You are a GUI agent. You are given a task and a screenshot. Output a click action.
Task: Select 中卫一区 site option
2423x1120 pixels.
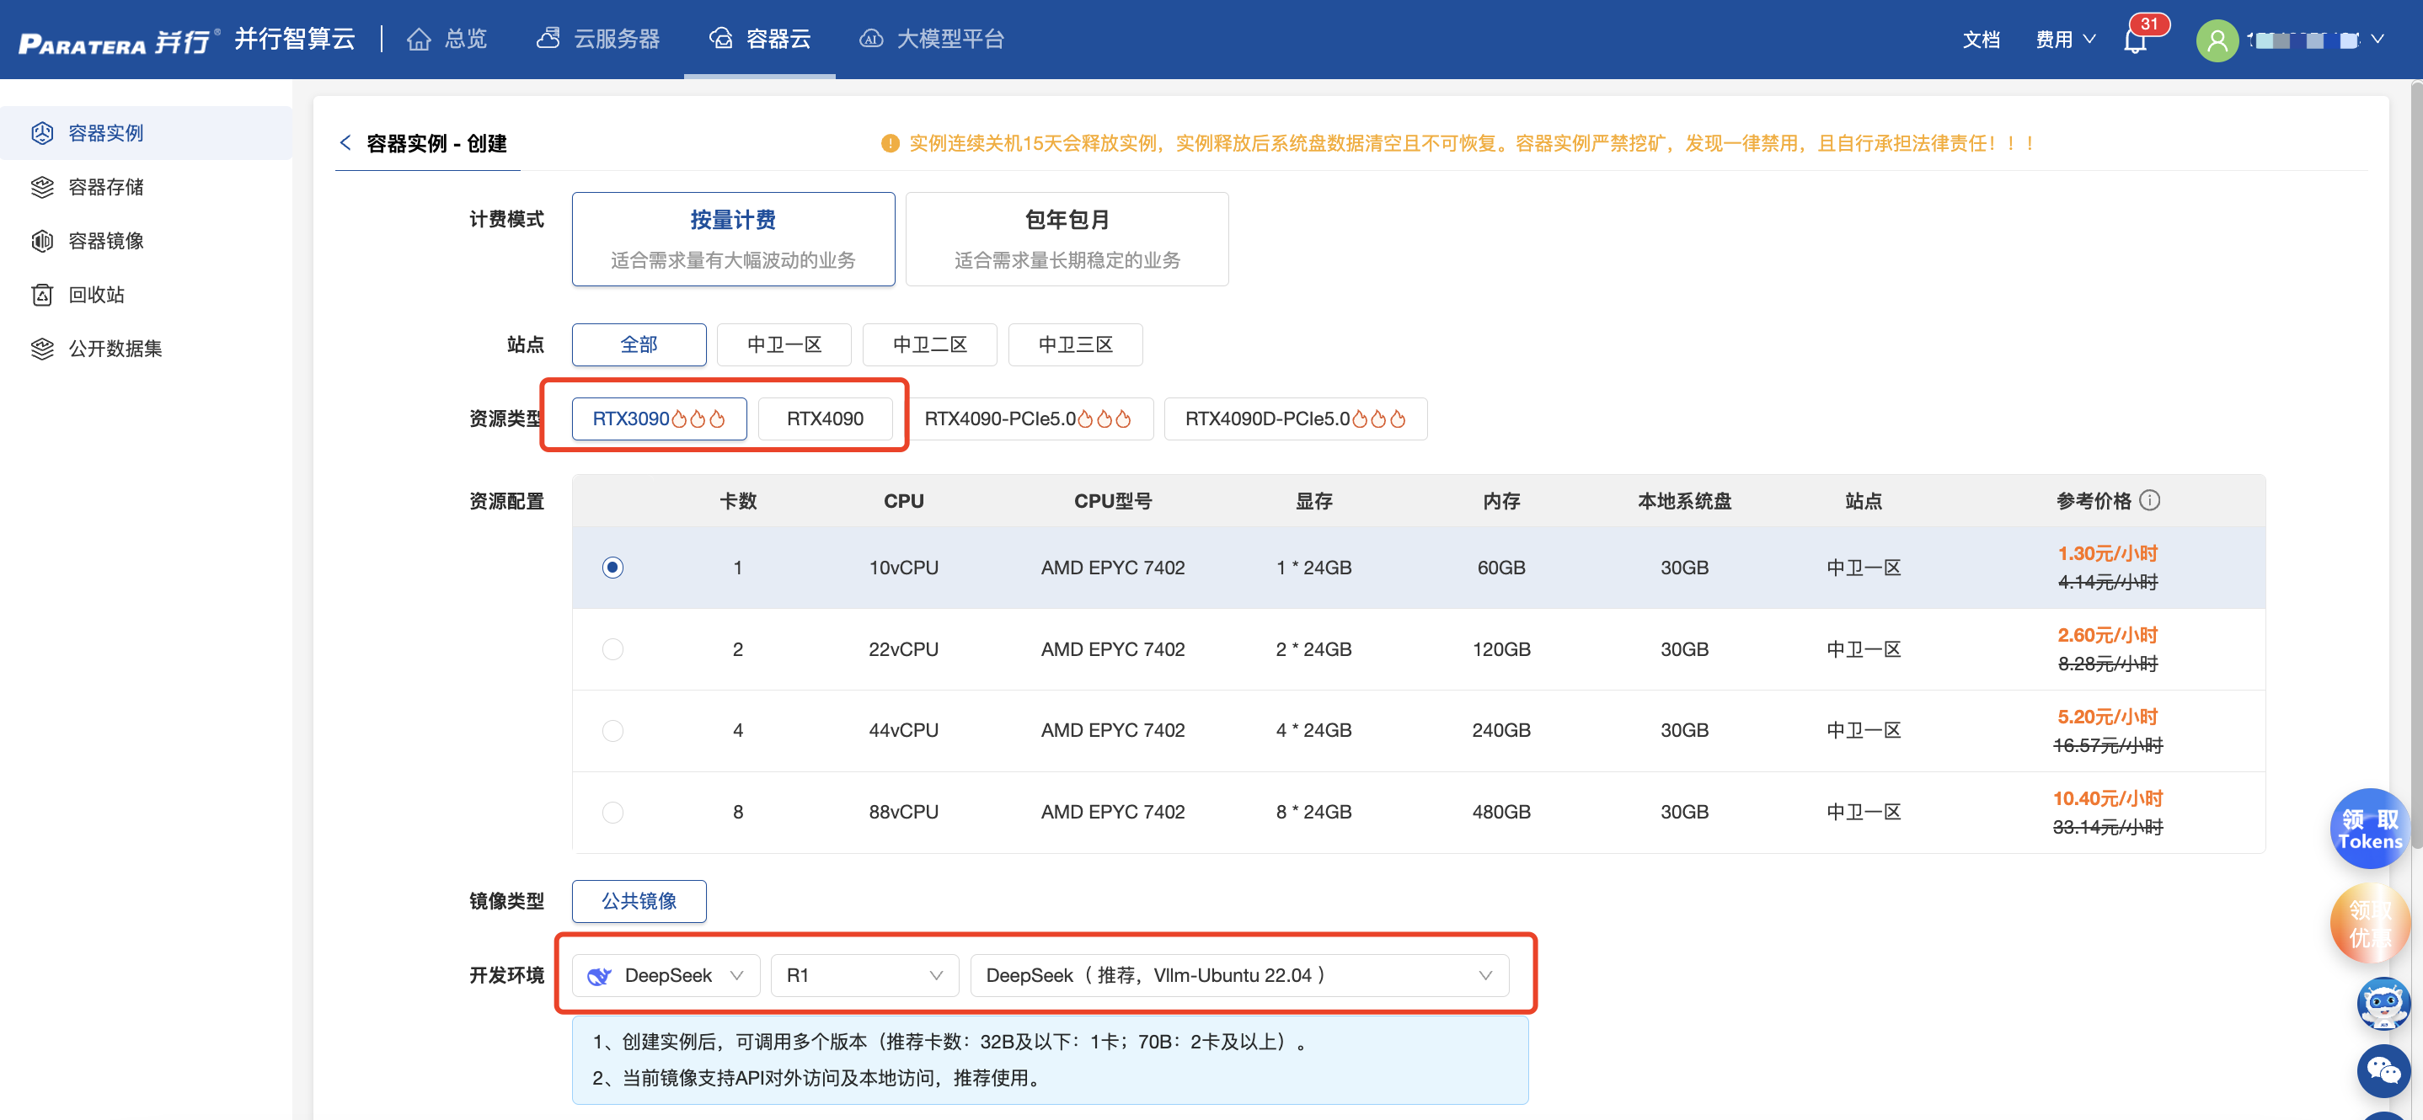784,344
